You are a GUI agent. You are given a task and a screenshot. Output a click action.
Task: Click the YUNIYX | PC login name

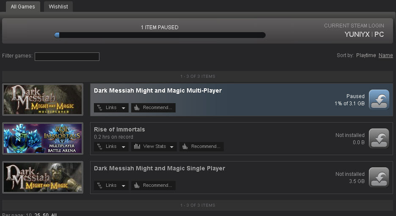(x=364, y=34)
